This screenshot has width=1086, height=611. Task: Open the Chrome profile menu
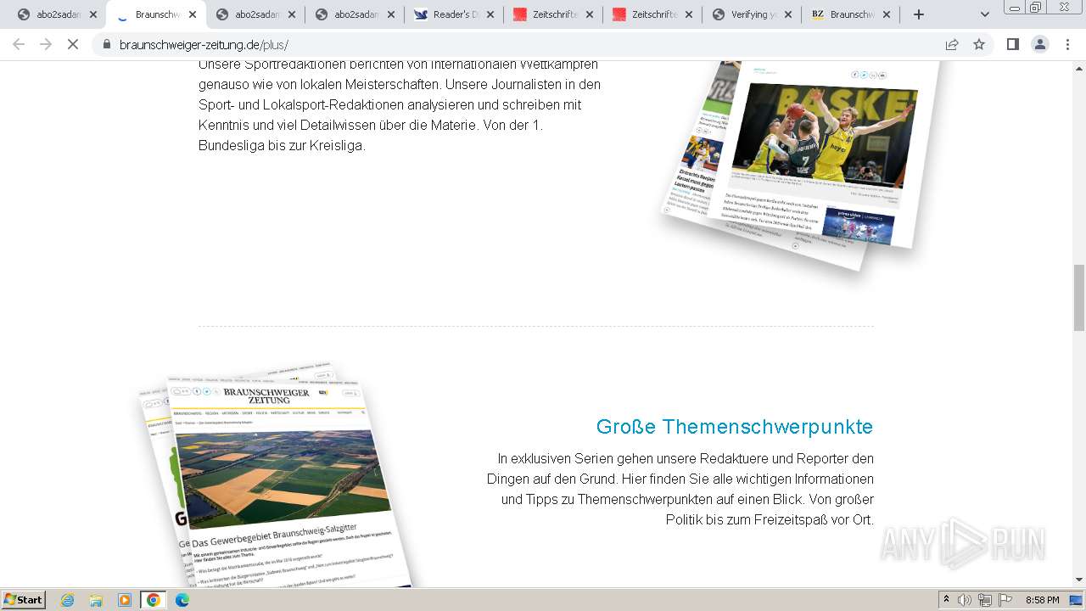click(x=1040, y=44)
